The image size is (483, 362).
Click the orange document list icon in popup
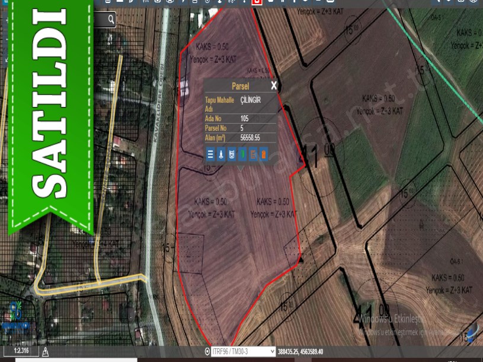point(253,155)
